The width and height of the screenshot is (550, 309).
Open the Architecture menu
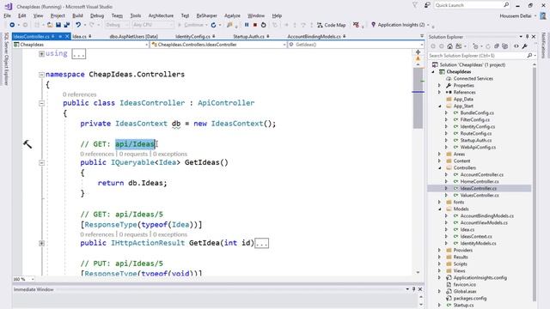161,15
